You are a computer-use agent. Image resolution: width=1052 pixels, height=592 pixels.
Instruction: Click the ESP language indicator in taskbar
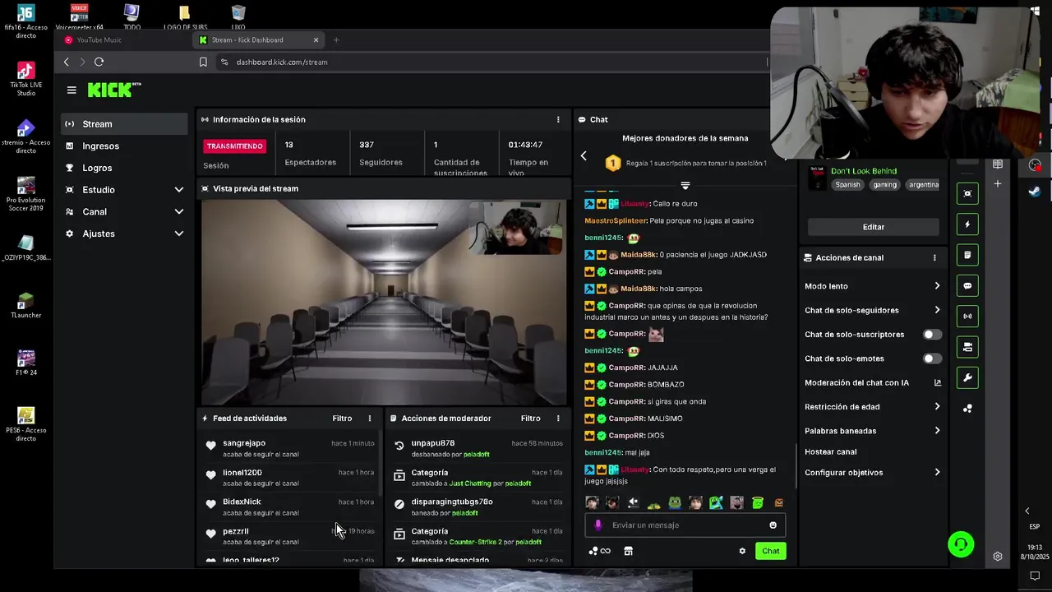pos(1035,527)
